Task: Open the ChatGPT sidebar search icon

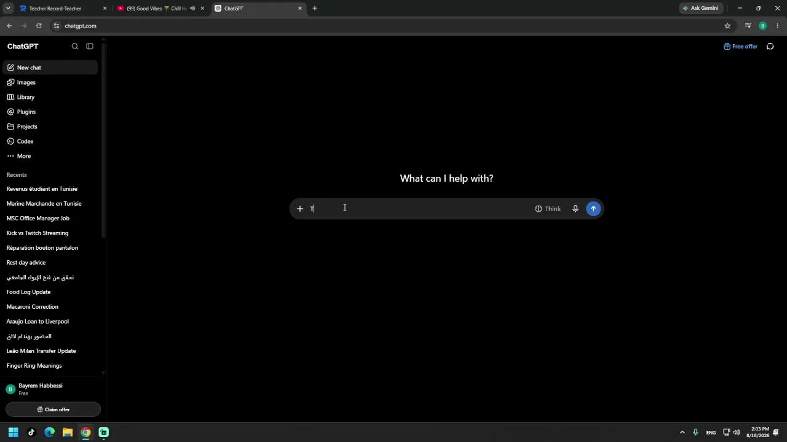Action: (75, 47)
